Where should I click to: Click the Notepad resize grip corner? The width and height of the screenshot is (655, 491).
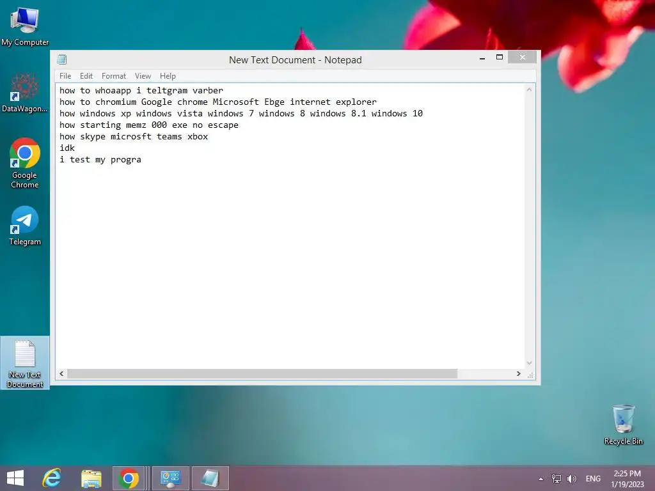[530, 375]
